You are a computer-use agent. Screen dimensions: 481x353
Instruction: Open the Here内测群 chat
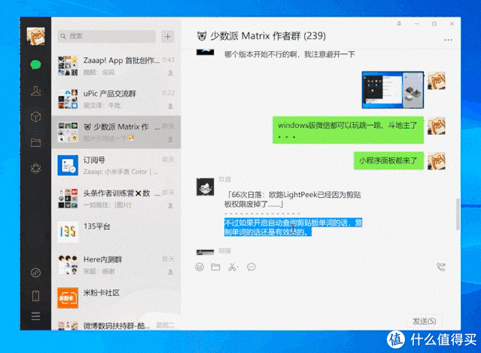pos(116,265)
